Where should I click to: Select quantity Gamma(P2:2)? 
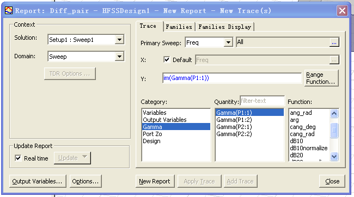click(x=249, y=134)
